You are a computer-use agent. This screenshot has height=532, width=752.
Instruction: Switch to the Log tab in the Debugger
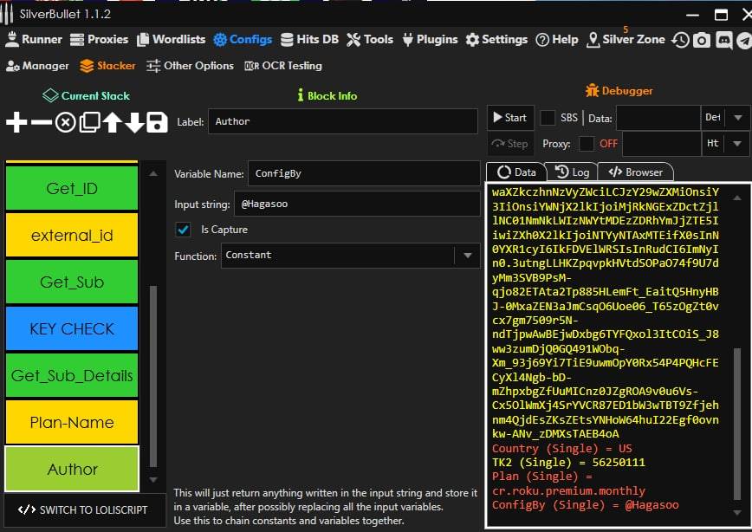[x=571, y=172]
